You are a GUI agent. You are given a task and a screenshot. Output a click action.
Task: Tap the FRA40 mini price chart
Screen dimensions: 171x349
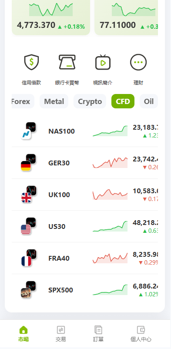110,258
